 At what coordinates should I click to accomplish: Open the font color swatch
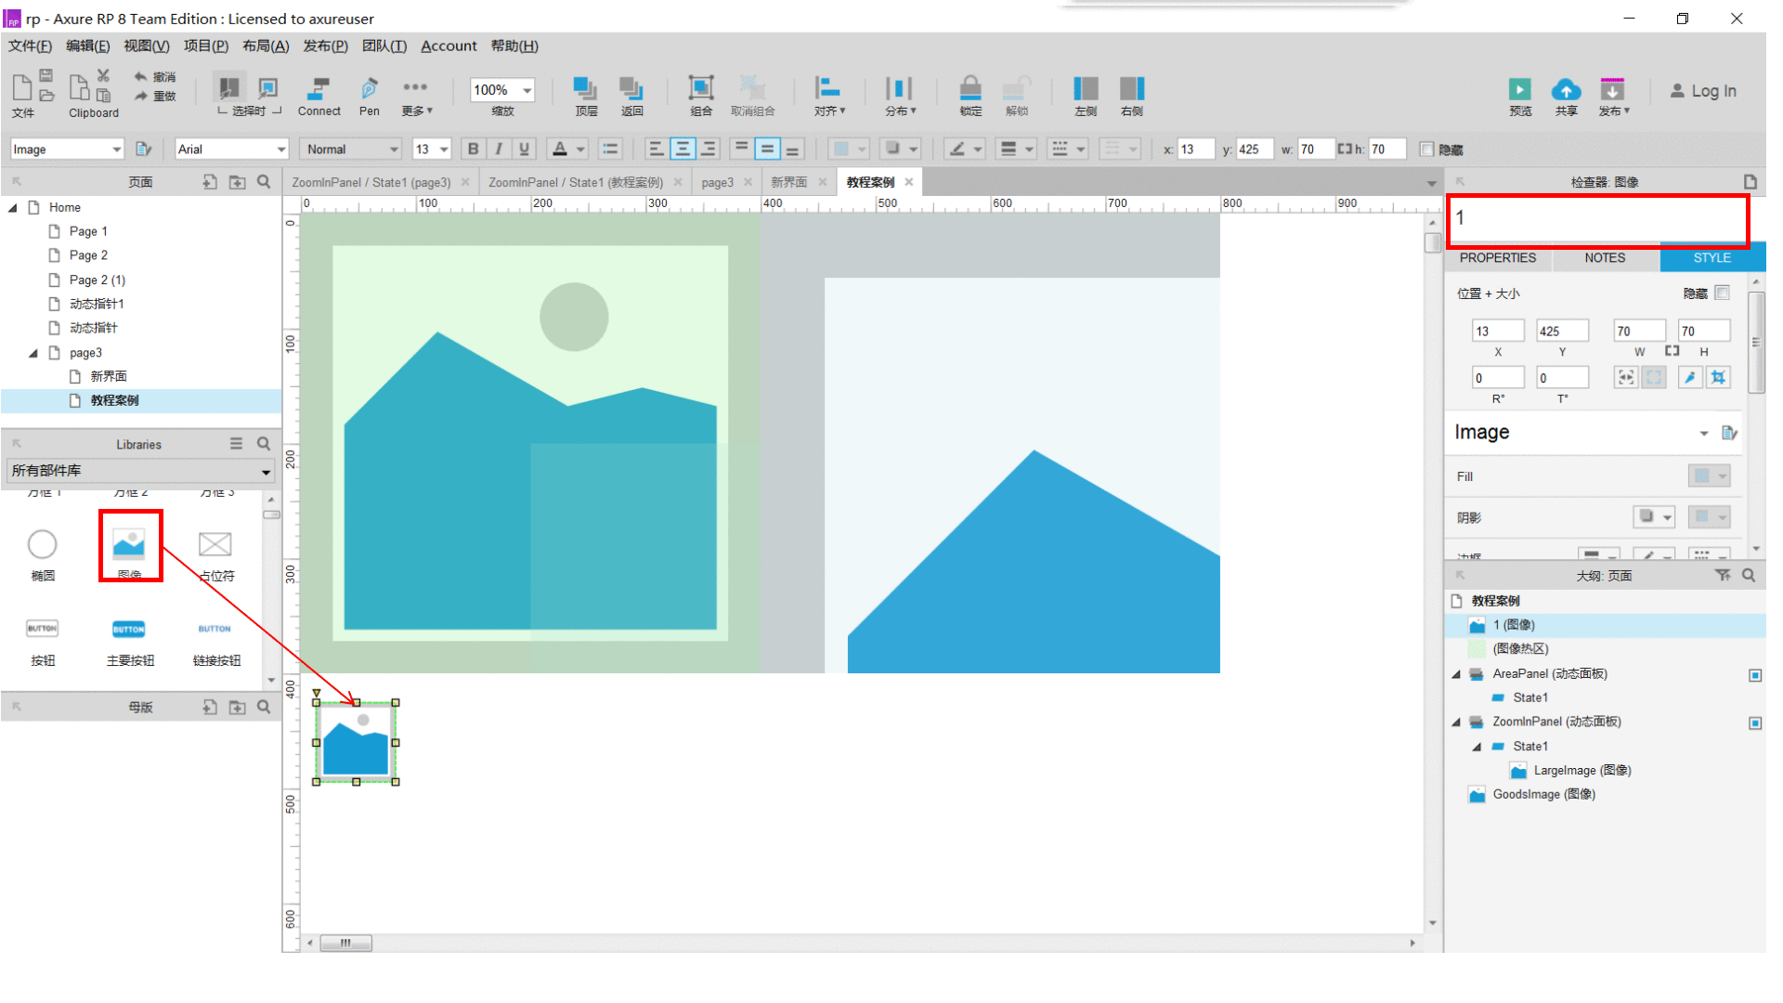coord(560,149)
